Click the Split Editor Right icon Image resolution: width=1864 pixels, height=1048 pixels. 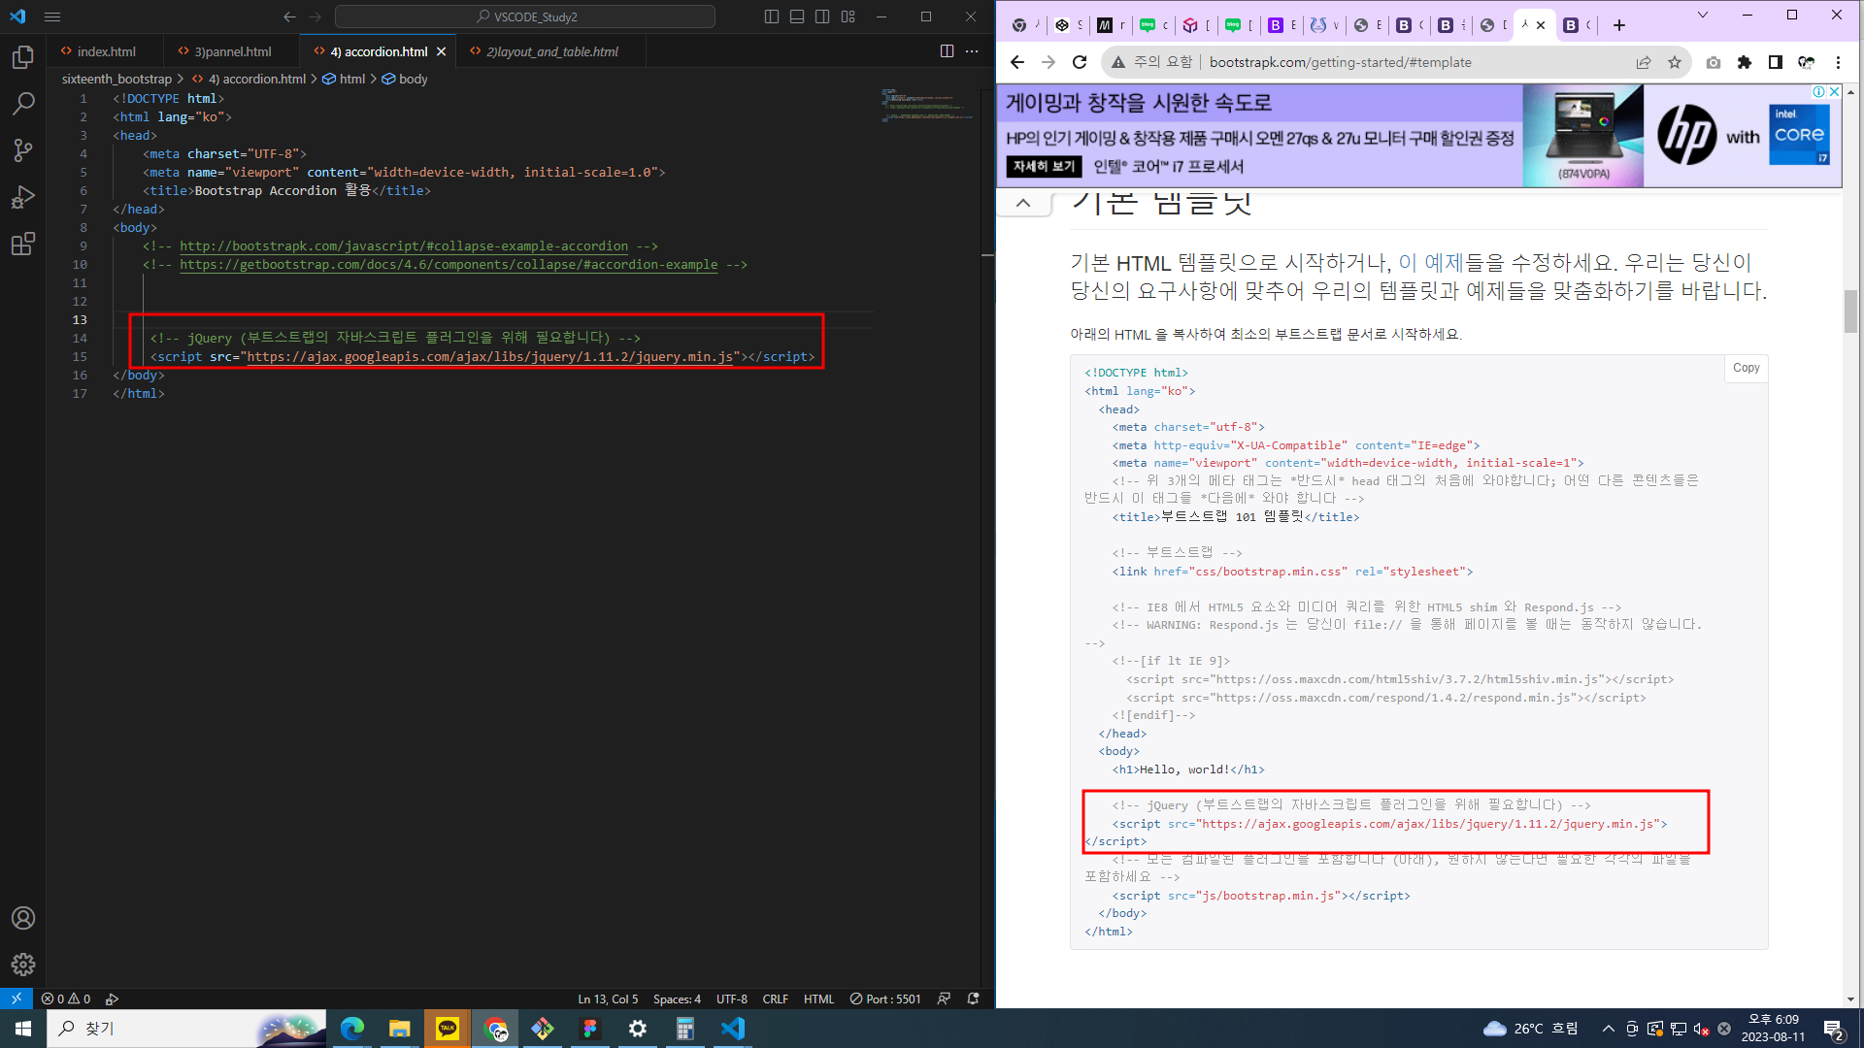(x=947, y=51)
